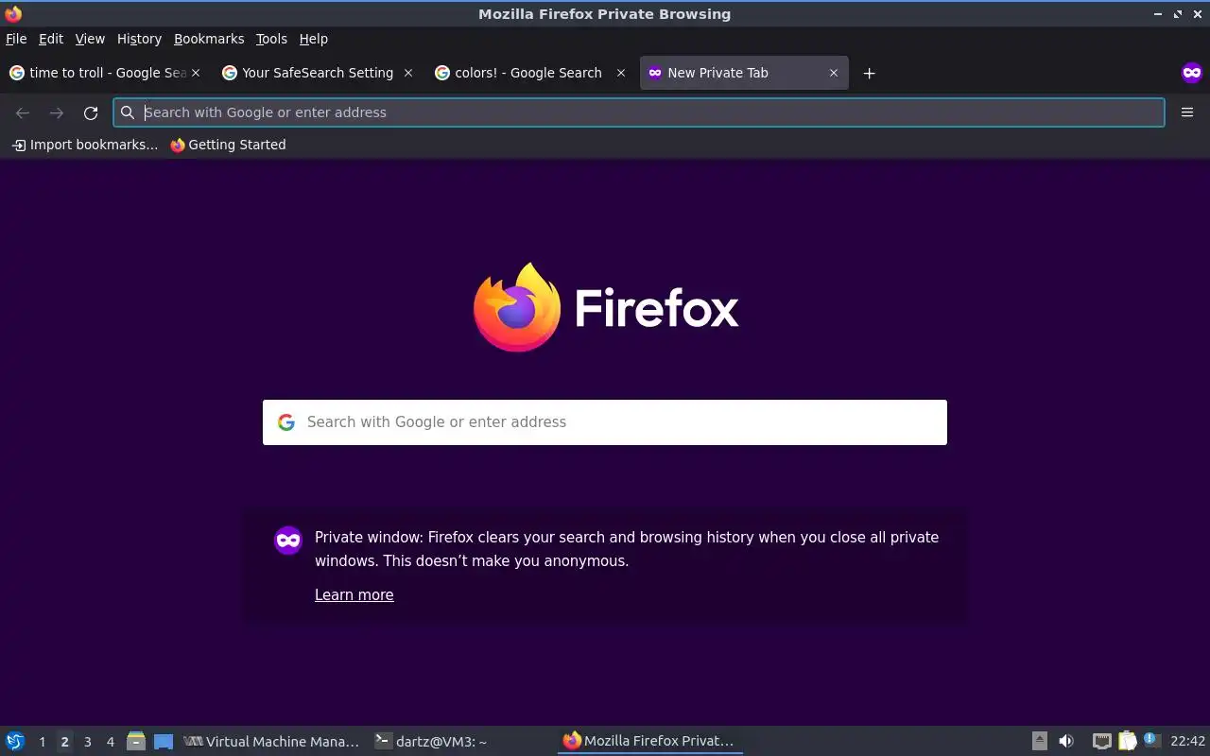The width and height of the screenshot is (1210, 756).
Task: Click Import bookmarks in bookmarks toolbar
Action: (85, 145)
